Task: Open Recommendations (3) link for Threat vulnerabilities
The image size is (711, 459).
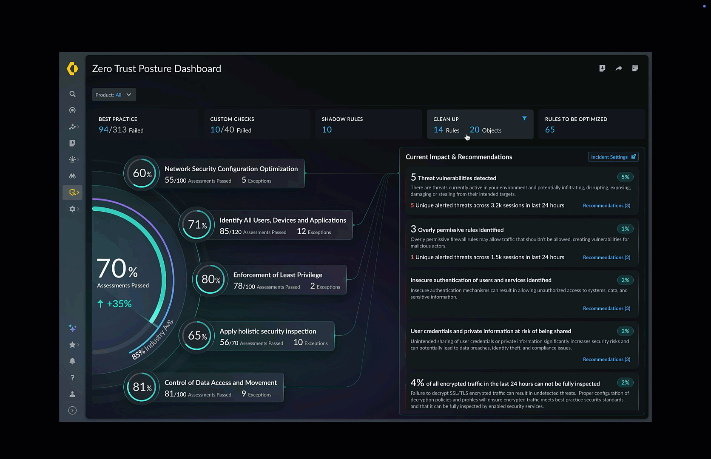Action: click(606, 206)
